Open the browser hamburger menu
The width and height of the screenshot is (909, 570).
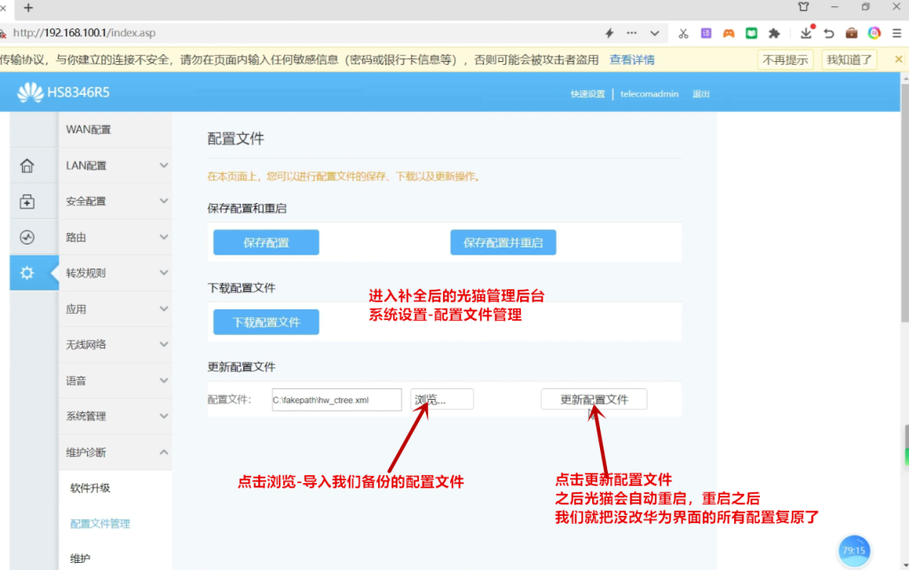897,33
